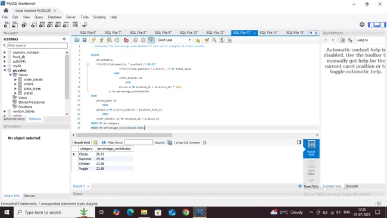Rollback the current transaction
Viewport: 387px width, 218px height.
pyautogui.click(x=143, y=40)
